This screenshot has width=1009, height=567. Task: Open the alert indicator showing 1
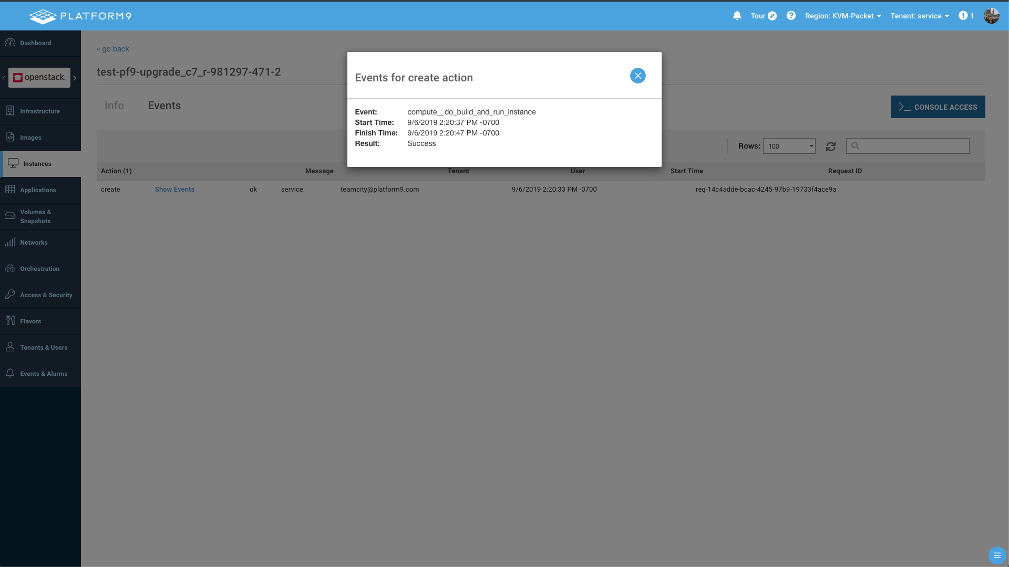click(966, 16)
